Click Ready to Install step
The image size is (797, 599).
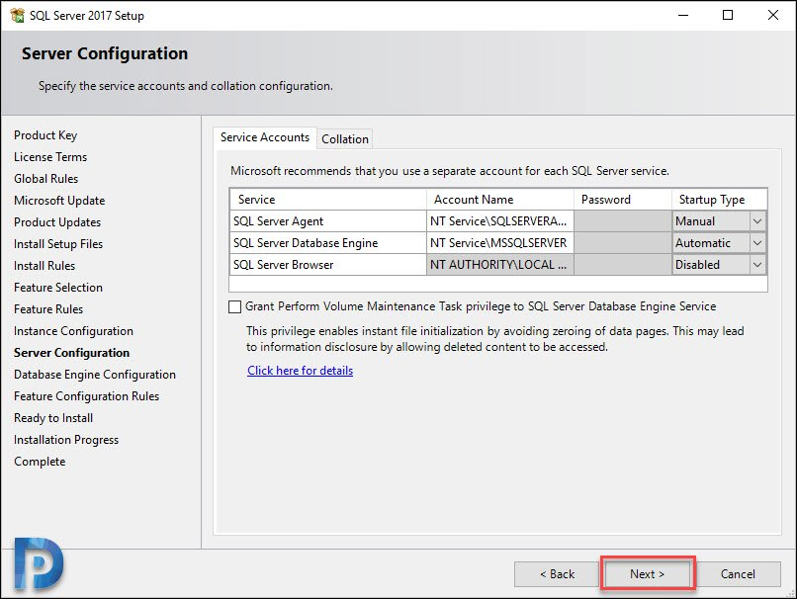53,418
